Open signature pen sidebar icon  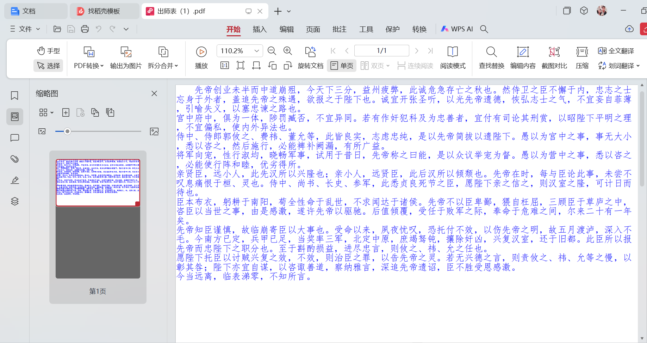click(14, 180)
